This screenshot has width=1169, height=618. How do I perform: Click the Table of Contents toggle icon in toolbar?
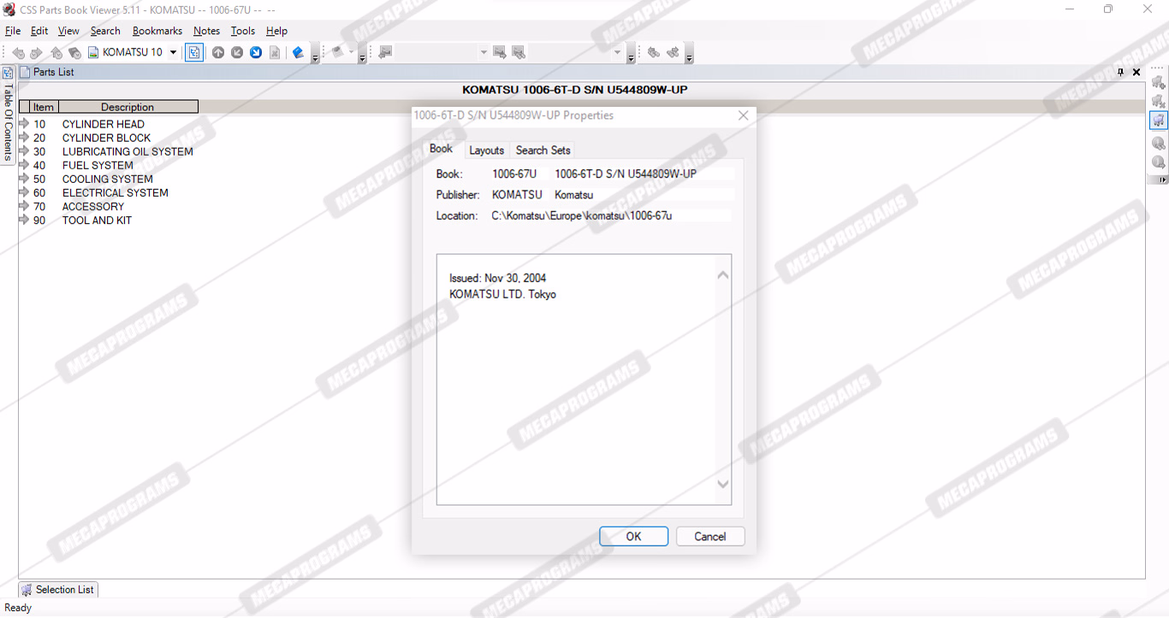(195, 53)
